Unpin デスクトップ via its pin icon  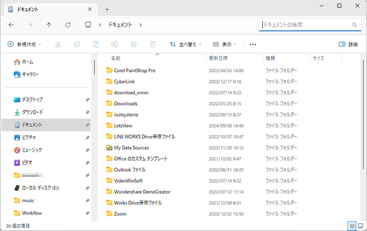(87, 100)
